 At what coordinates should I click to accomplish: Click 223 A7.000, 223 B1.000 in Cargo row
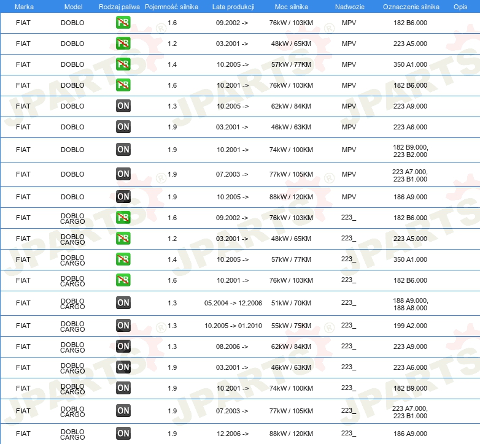[x=410, y=412]
